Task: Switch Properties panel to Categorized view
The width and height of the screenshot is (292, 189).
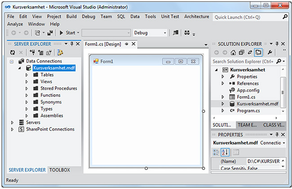Action: (x=216, y=152)
